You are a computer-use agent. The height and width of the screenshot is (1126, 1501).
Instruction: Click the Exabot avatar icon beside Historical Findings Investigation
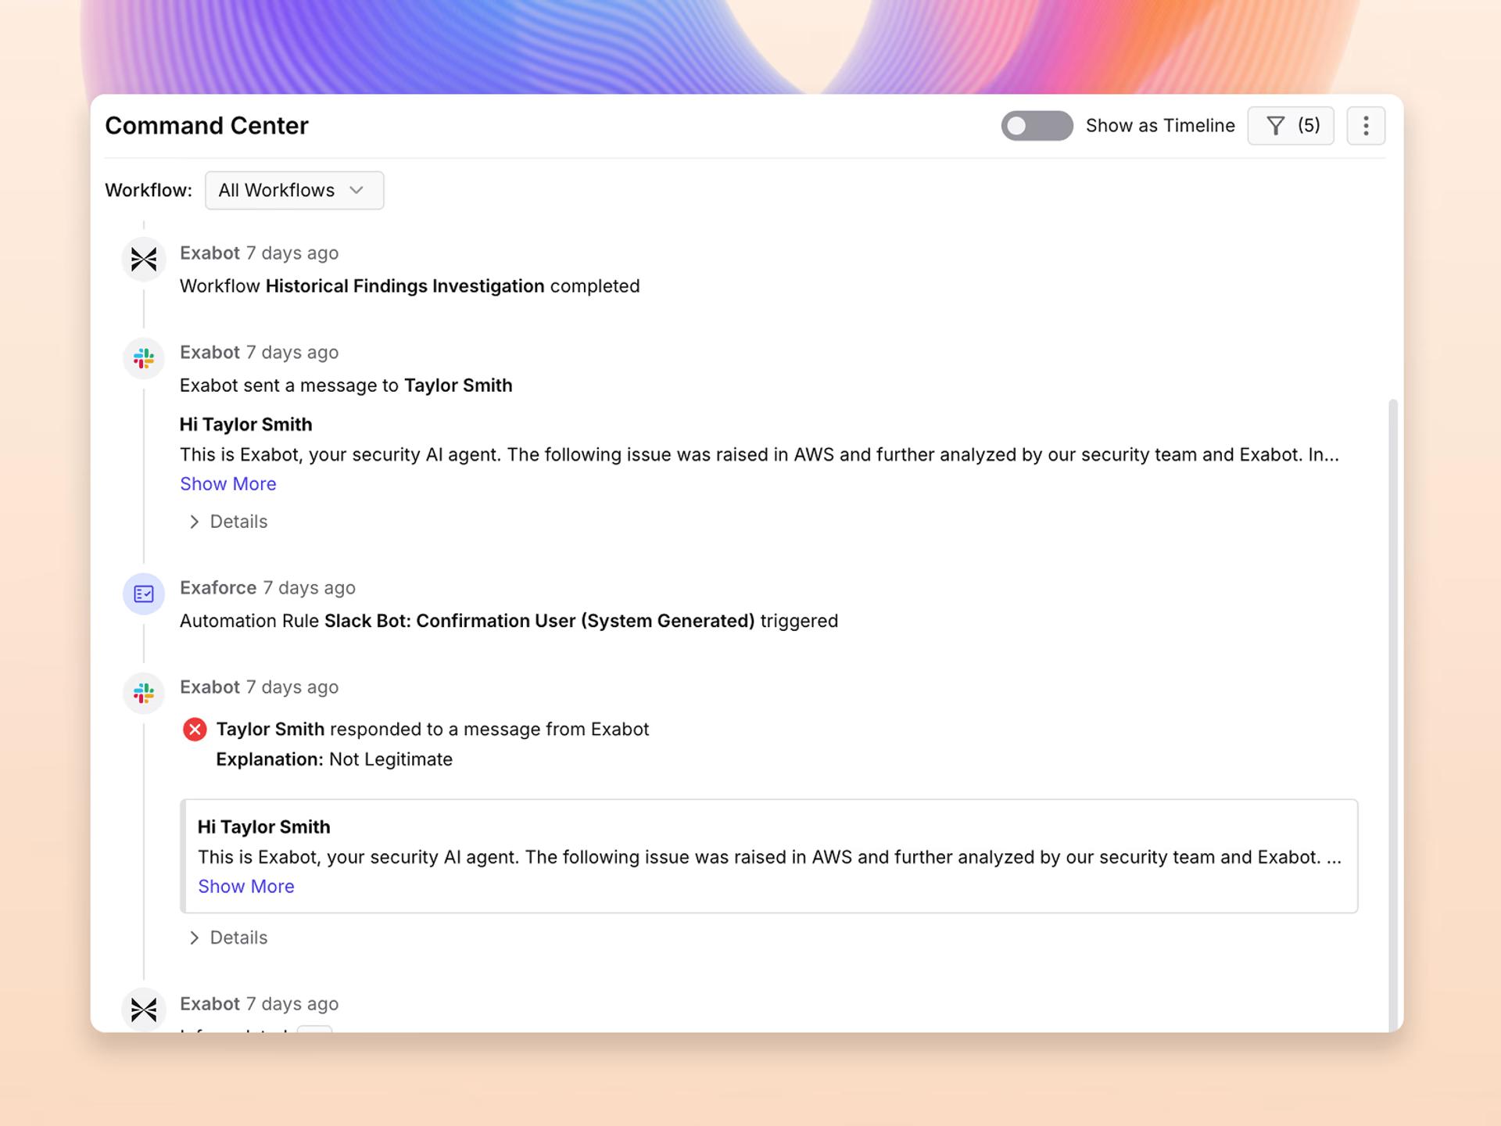click(x=144, y=259)
